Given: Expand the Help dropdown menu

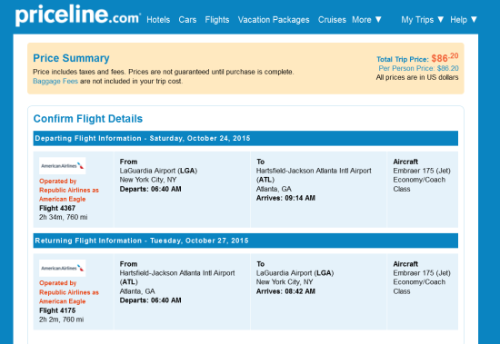Looking at the screenshot, I should pos(464,20).
